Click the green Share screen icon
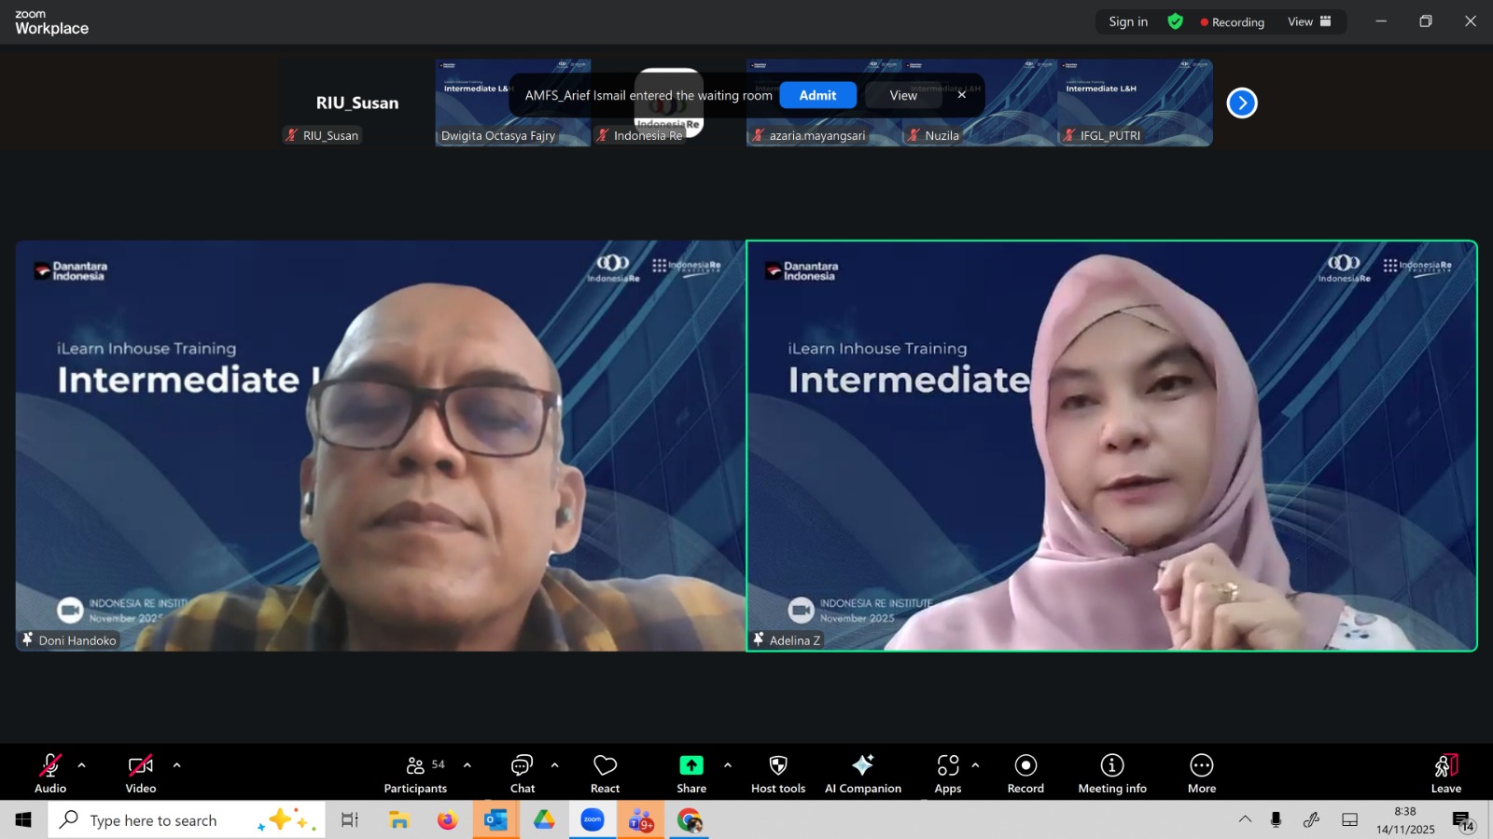Image resolution: width=1493 pixels, height=839 pixels. (691, 766)
